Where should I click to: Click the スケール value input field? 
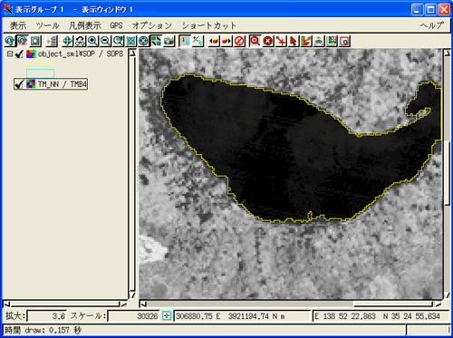tap(133, 316)
